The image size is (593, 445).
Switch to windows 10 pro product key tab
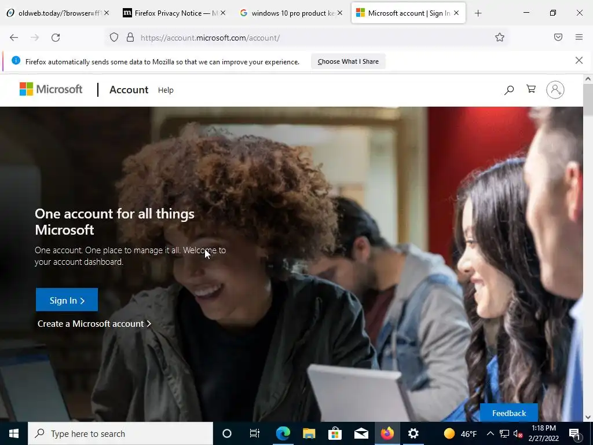coord(291,13)
